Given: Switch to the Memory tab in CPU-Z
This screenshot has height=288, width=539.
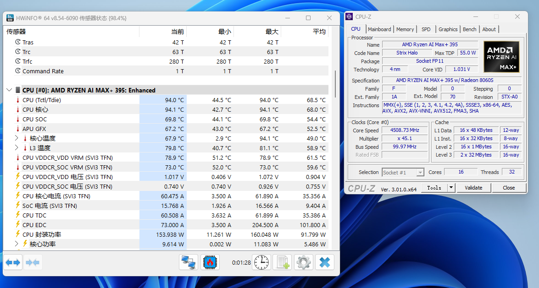Looking at the screenshot, I should tap(405, 29).
